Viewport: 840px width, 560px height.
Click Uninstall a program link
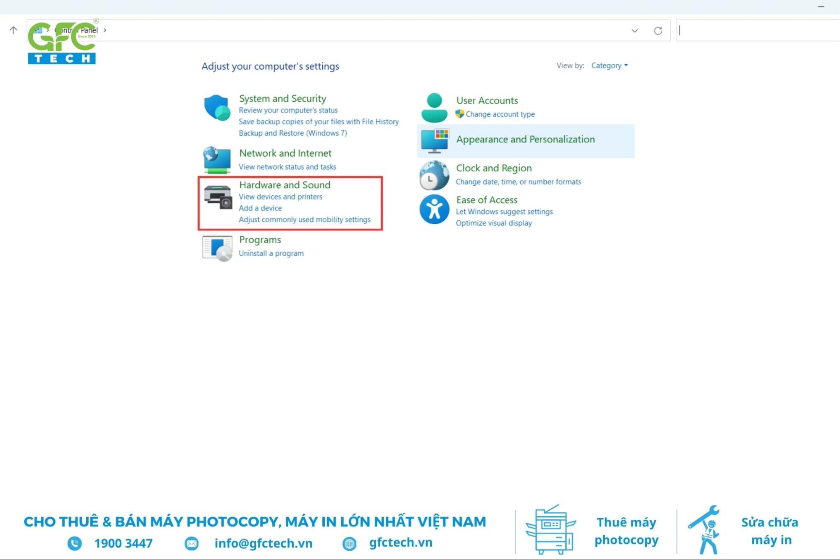point(271,252)
